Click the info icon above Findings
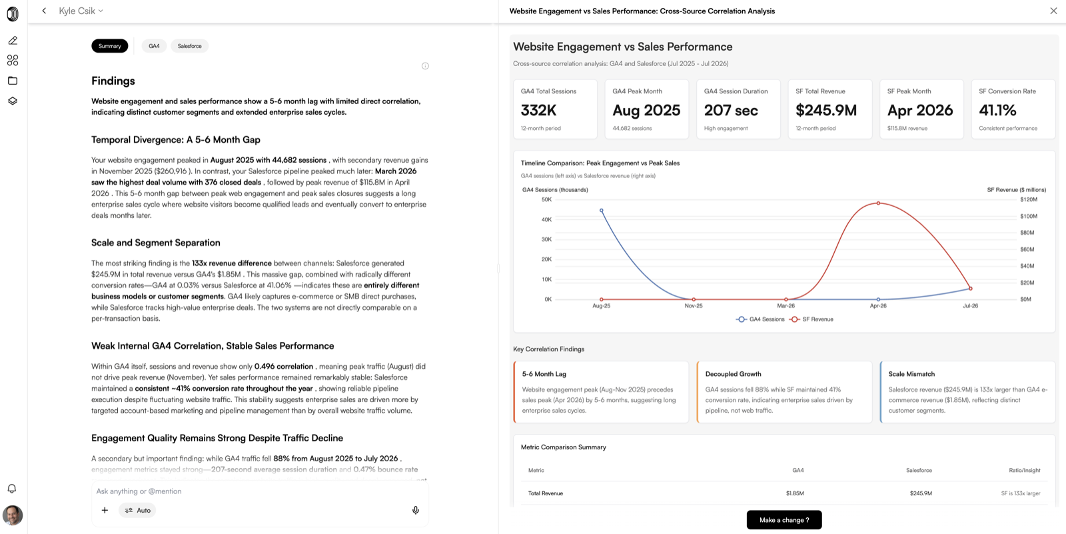1066x534 pixels. click(x=425, y=66)
